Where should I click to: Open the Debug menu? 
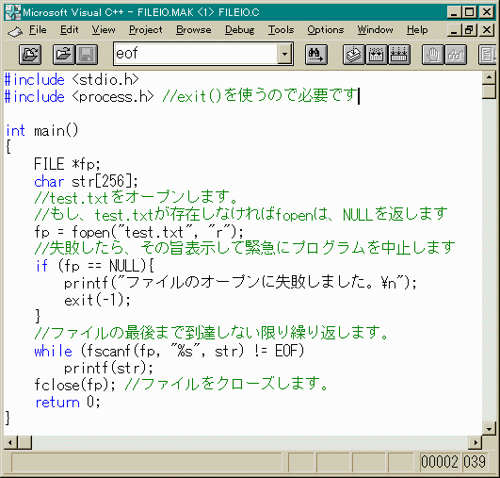click(239, 29)
